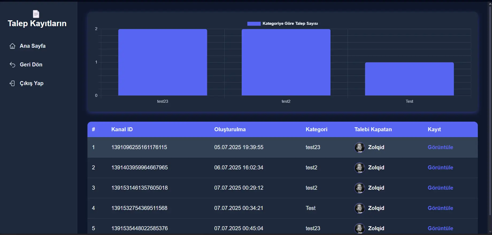Click the Kategori column header
The width and height of the screenshot is (492, 235).
316,129
